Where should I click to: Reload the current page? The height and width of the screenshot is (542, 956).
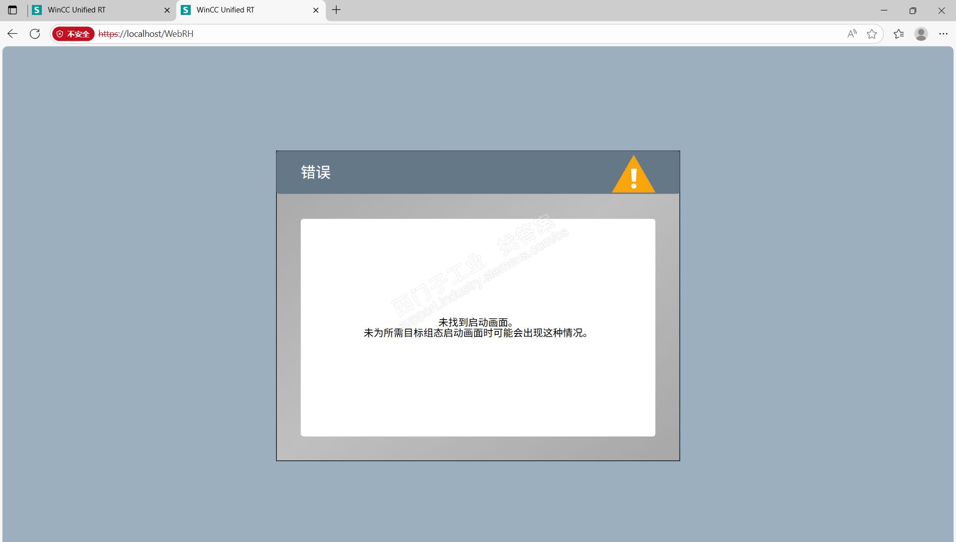point(35,34)
